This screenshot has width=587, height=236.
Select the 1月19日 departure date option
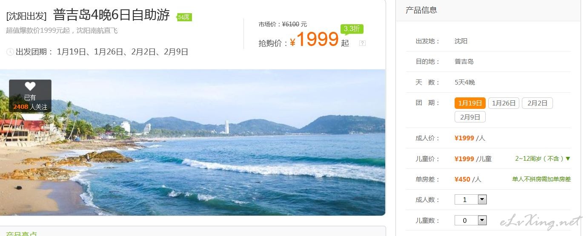[470, 103]
